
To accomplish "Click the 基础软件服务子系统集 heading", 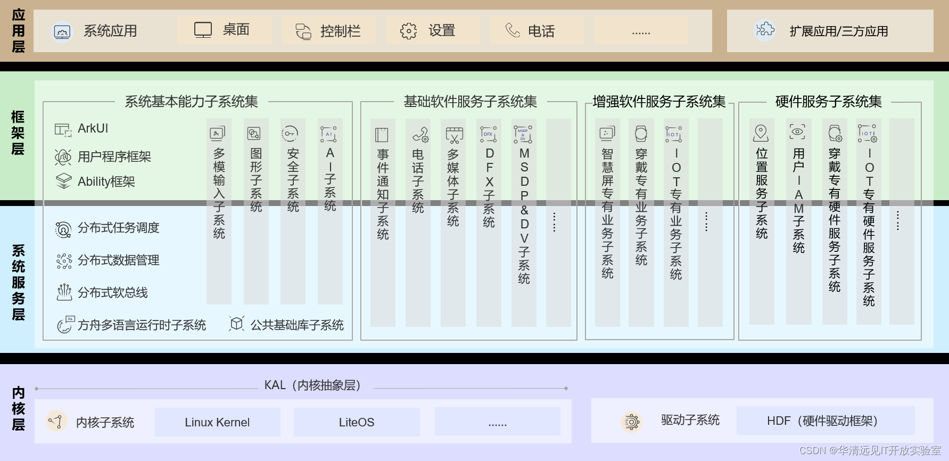I will point(471,102).
